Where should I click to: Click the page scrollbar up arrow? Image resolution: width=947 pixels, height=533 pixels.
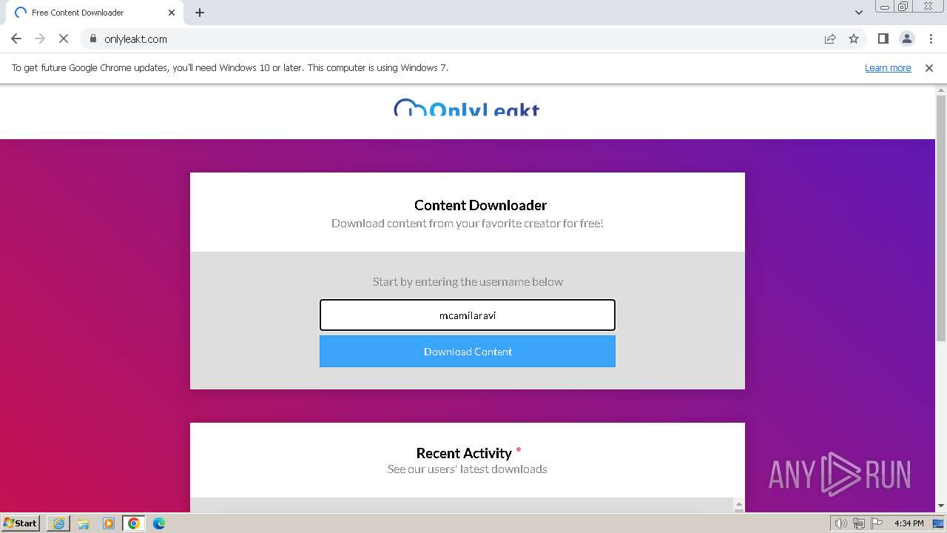[941, 90]
